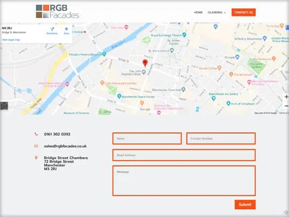Focus the Name input field

click(147, 139)
